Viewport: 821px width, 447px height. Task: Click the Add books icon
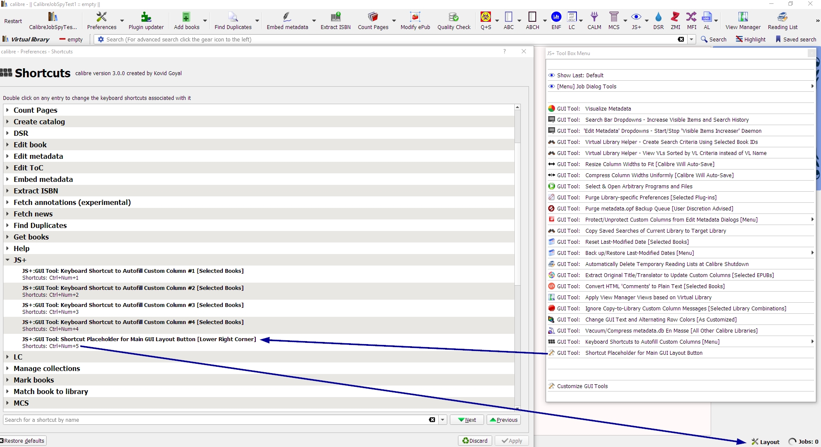(x=186, y=20)
